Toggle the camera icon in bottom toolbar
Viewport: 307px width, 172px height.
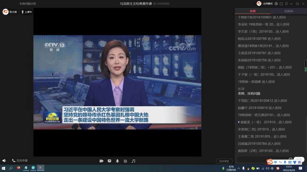pos(101,161)
